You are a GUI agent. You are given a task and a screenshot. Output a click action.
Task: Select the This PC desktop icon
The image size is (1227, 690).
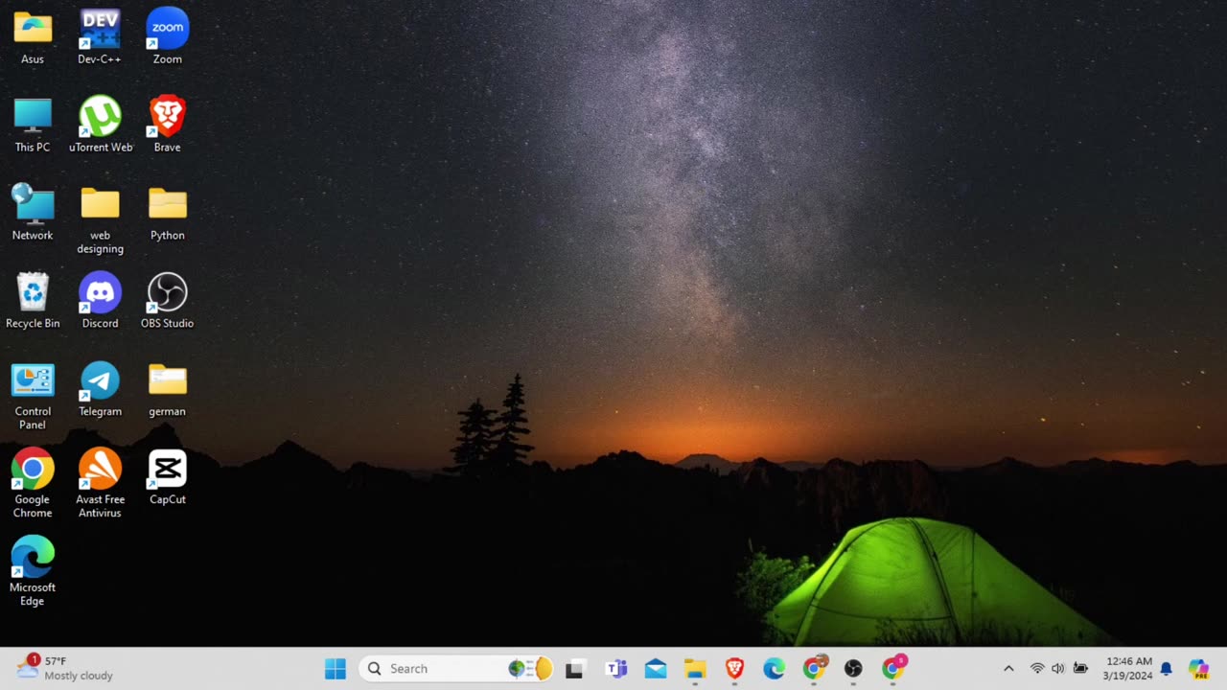(x=33, y=126)
